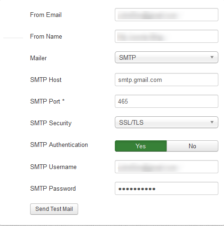
Task: Click the SMTP Security label
Action: (51, 123)
